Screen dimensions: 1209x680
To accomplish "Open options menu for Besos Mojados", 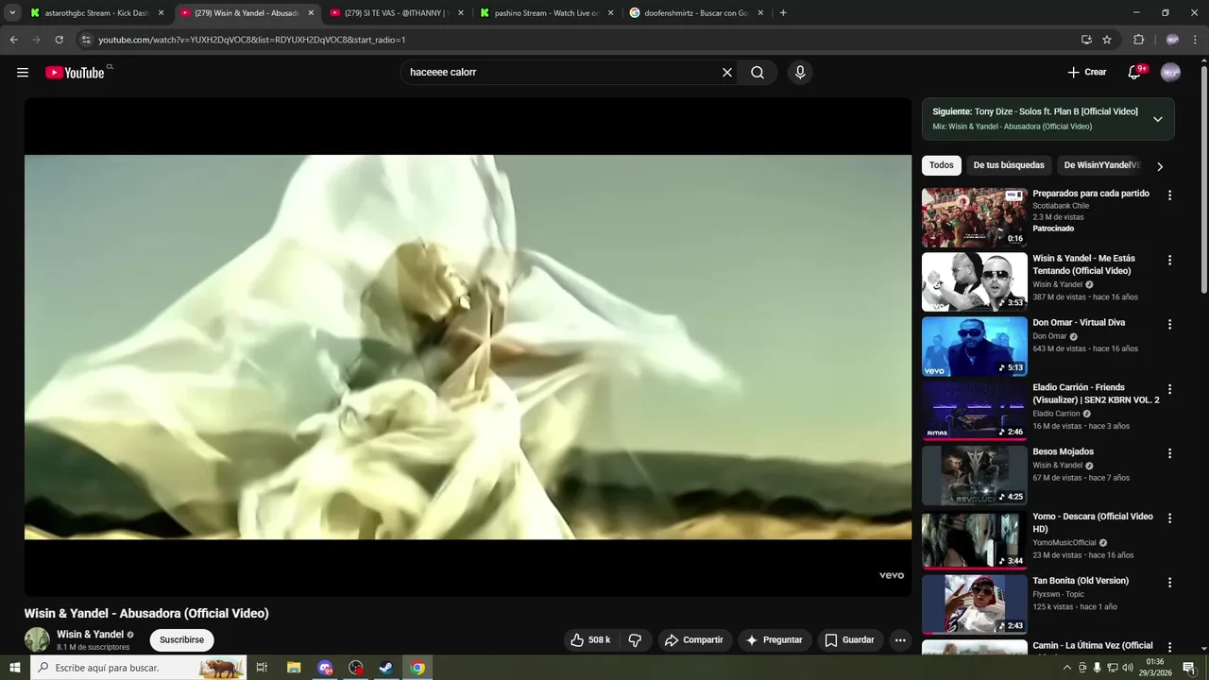I will pos(1169,453).
